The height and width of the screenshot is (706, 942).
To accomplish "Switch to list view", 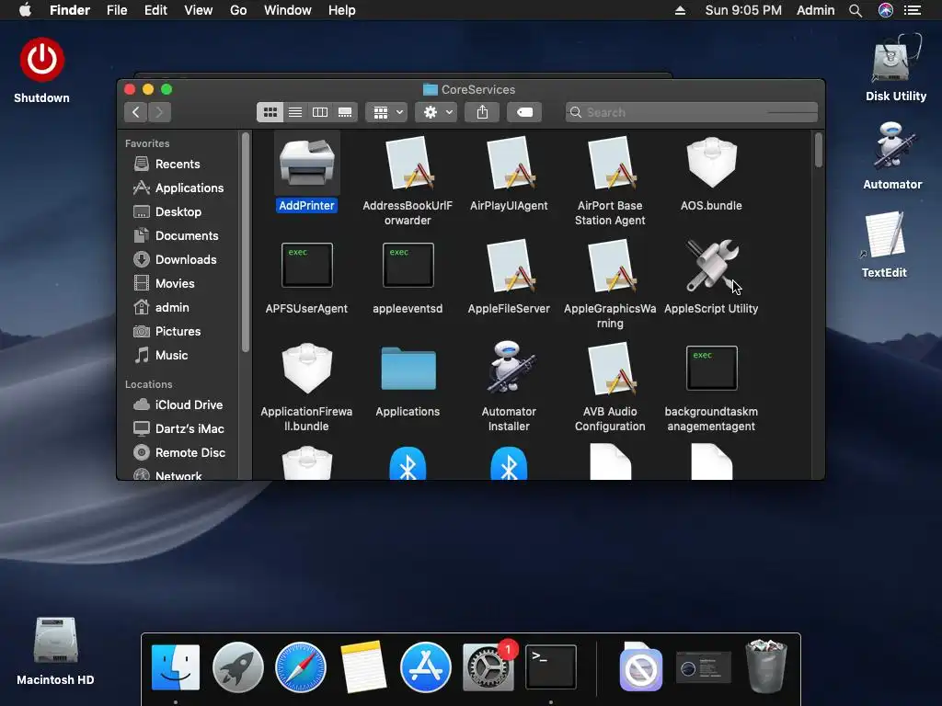I will pyautogui.click(x=295, y=112).
